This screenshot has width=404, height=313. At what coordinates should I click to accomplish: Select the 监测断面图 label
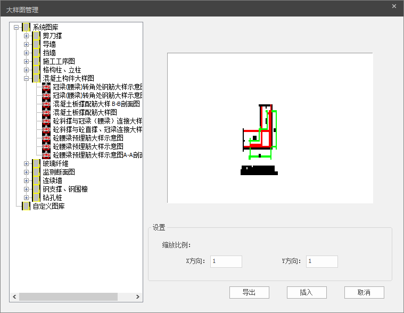[59, 172]
